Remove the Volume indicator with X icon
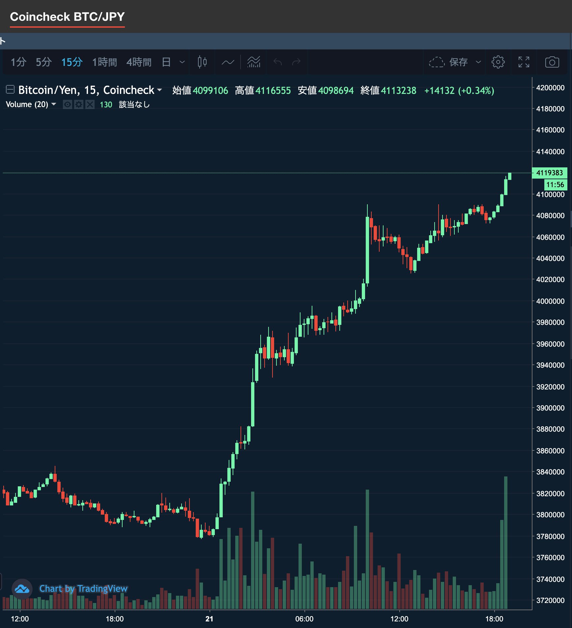Screen dimensions: 572x628 click(90, 104)
